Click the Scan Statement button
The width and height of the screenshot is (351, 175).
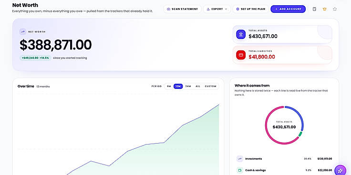click(x=183, y=9)
